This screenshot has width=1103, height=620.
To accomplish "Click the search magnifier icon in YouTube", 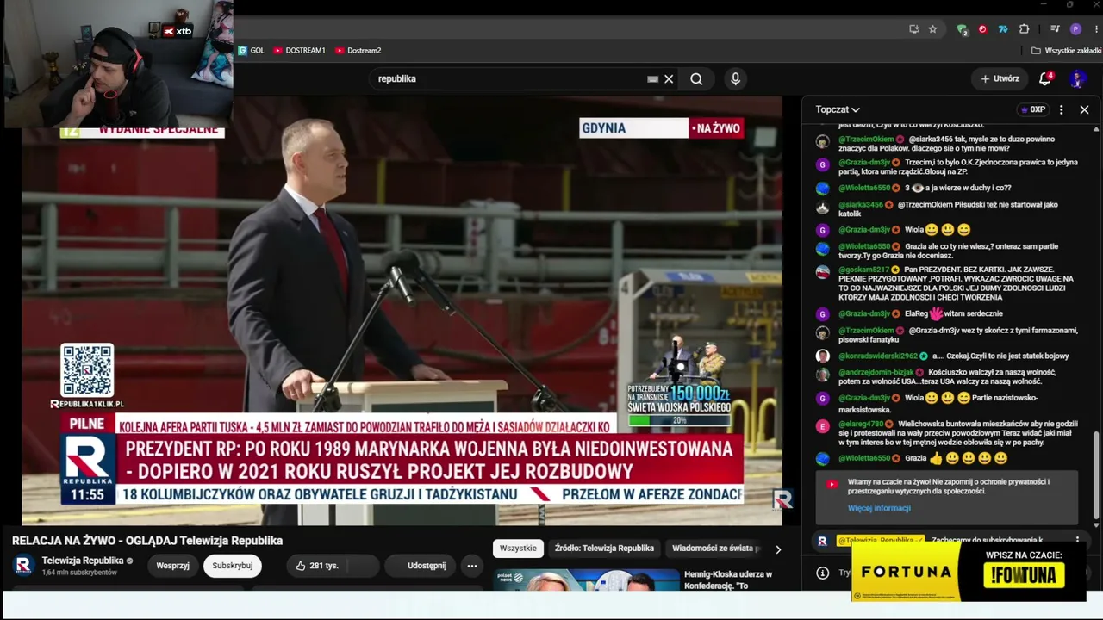I will (696, 79).
